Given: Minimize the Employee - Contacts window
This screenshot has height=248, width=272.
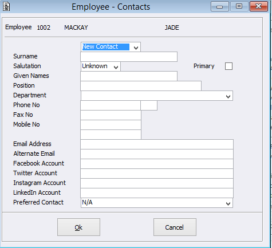Looking at the screenshot, I should (x=220, y=6).
